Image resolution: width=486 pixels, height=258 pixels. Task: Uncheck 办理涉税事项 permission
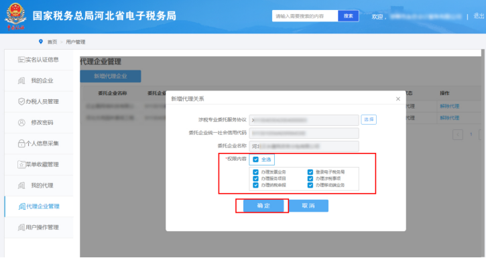(310, 179)
